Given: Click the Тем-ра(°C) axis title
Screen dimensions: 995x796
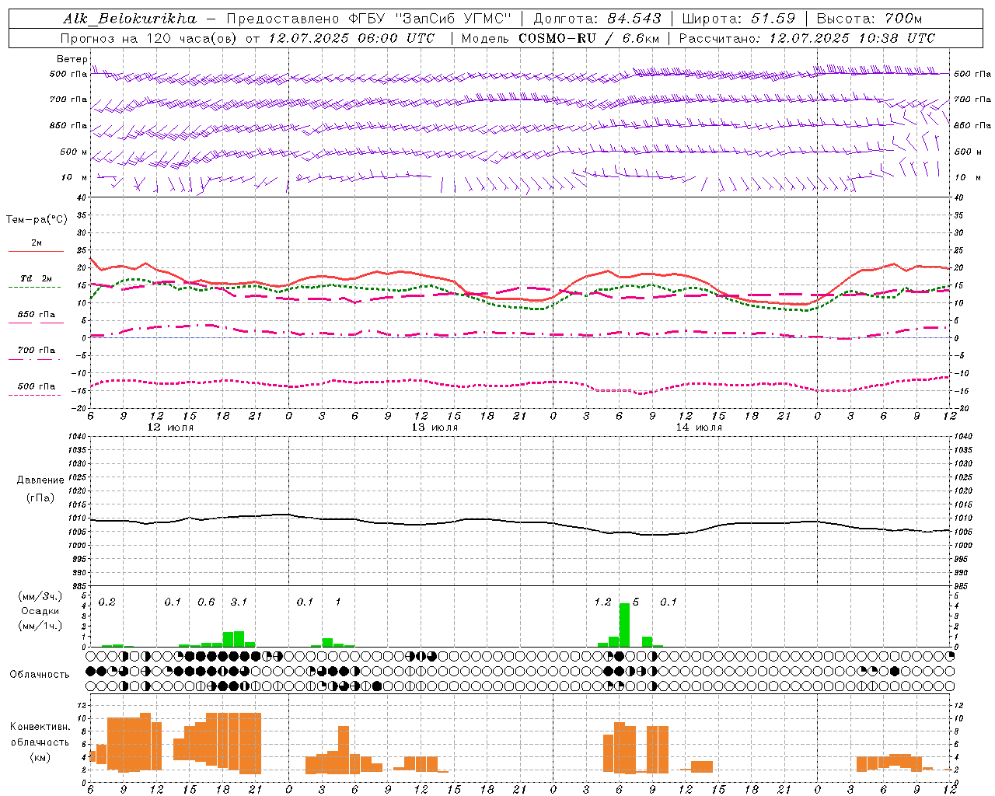Looking at the screenshot, I should [37, 220].
